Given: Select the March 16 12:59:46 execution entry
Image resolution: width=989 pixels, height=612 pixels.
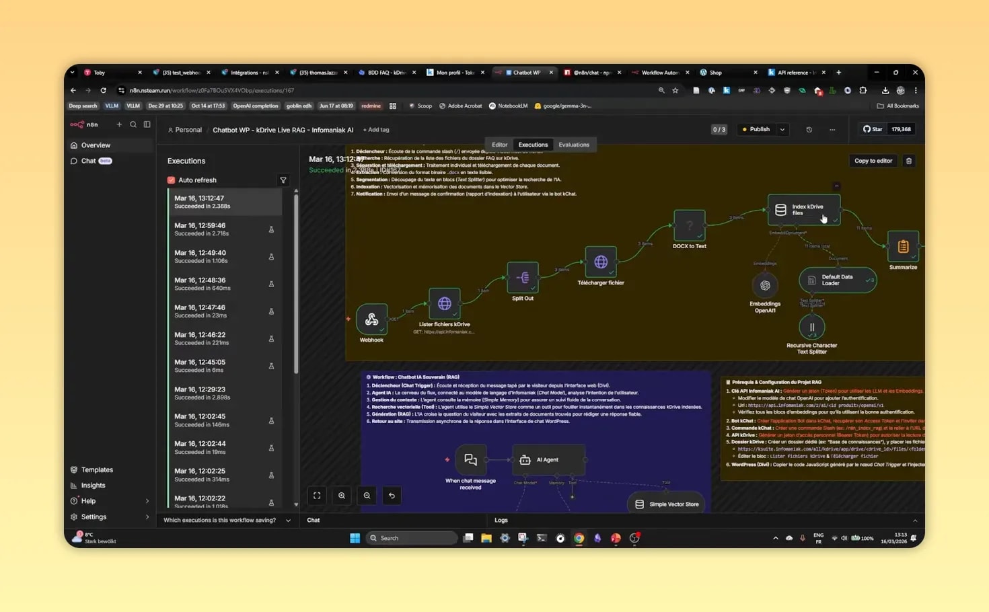Looking at the screenshot, I should pyautogui.click(x=222, y=229).
